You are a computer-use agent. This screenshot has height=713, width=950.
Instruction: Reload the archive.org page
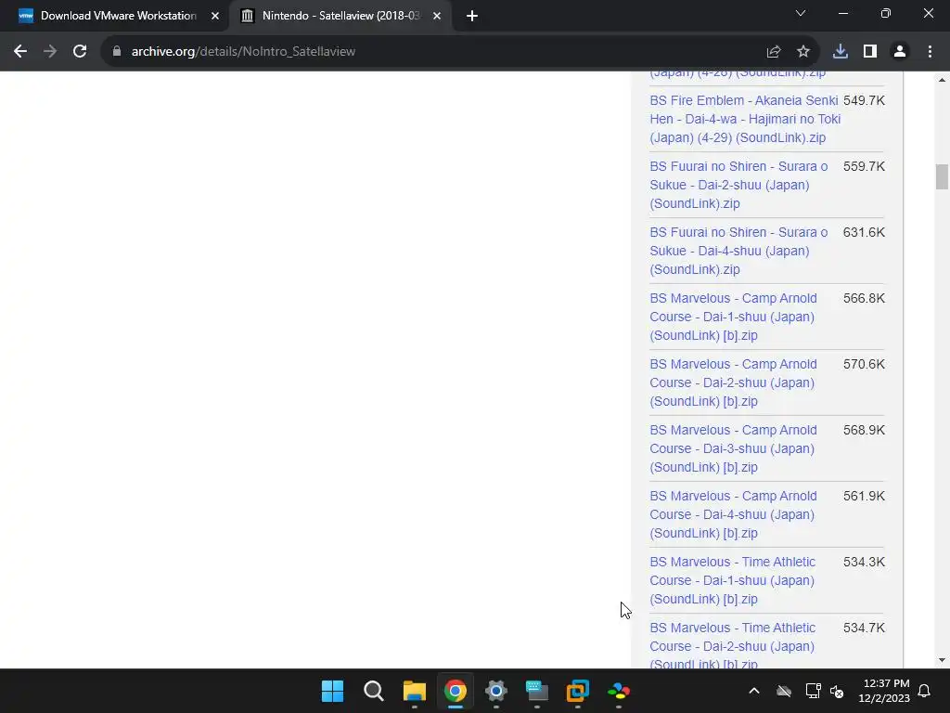80,52
